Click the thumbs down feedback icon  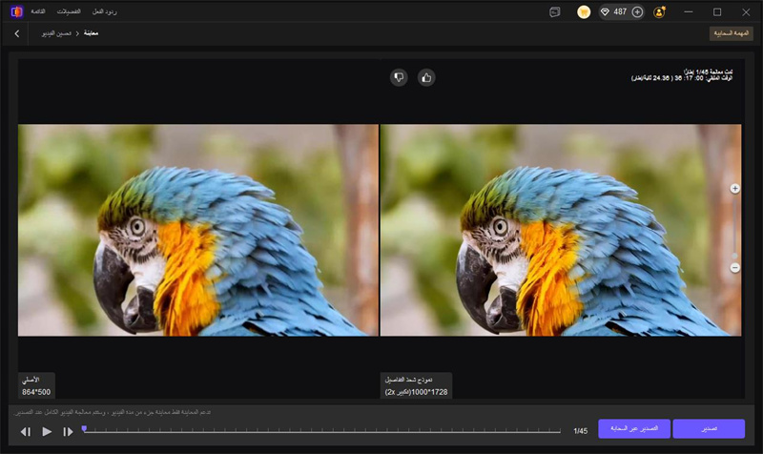399,77
